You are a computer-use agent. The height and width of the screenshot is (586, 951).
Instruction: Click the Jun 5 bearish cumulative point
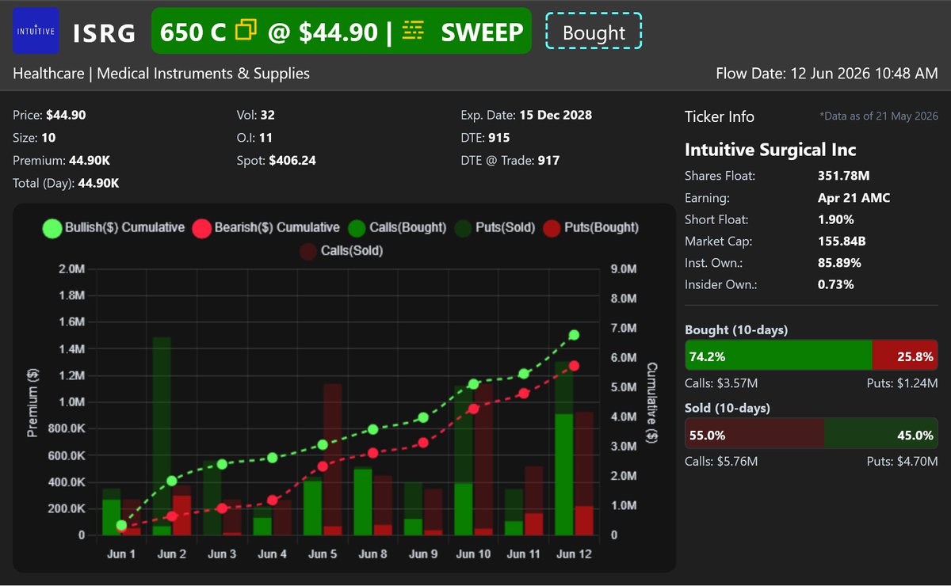coord(323,466)
